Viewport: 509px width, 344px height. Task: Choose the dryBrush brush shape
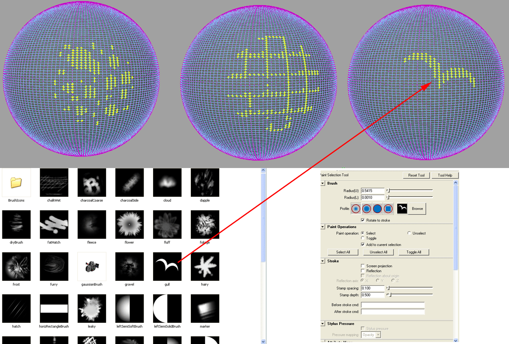[16, 225]
